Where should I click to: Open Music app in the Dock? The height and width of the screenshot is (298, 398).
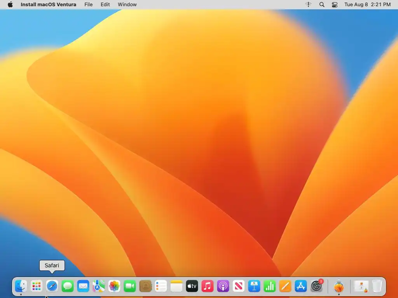208,286
